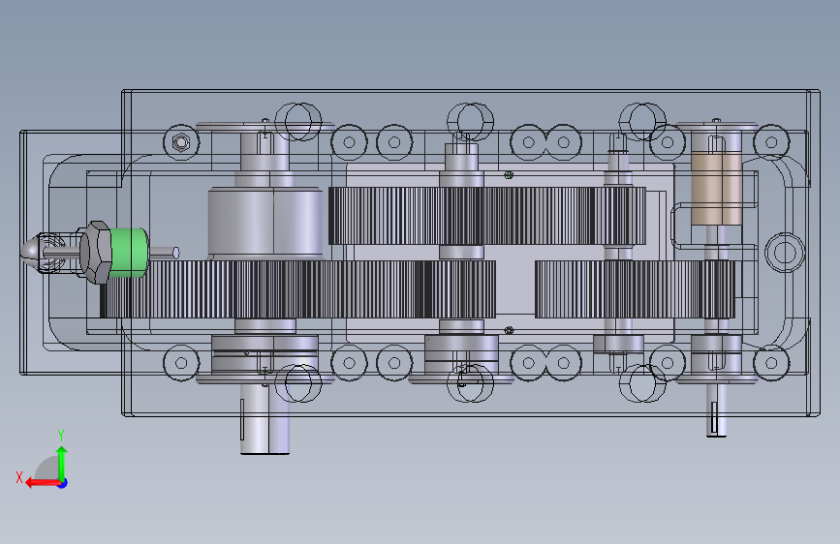The image size is (840, 544).
Task: Select the lower-right gear
Action: click(635, 289)
